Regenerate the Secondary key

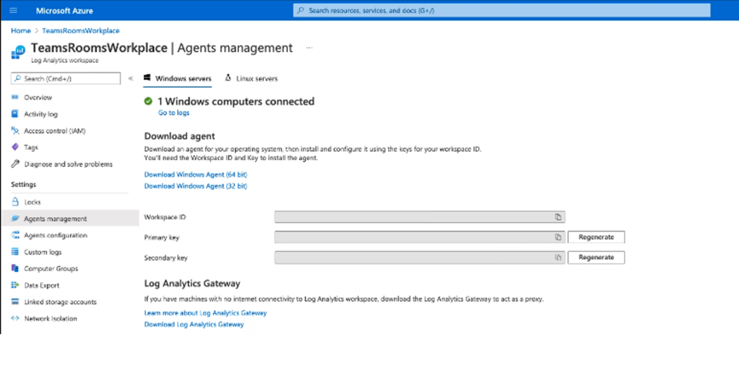point(596,257)
